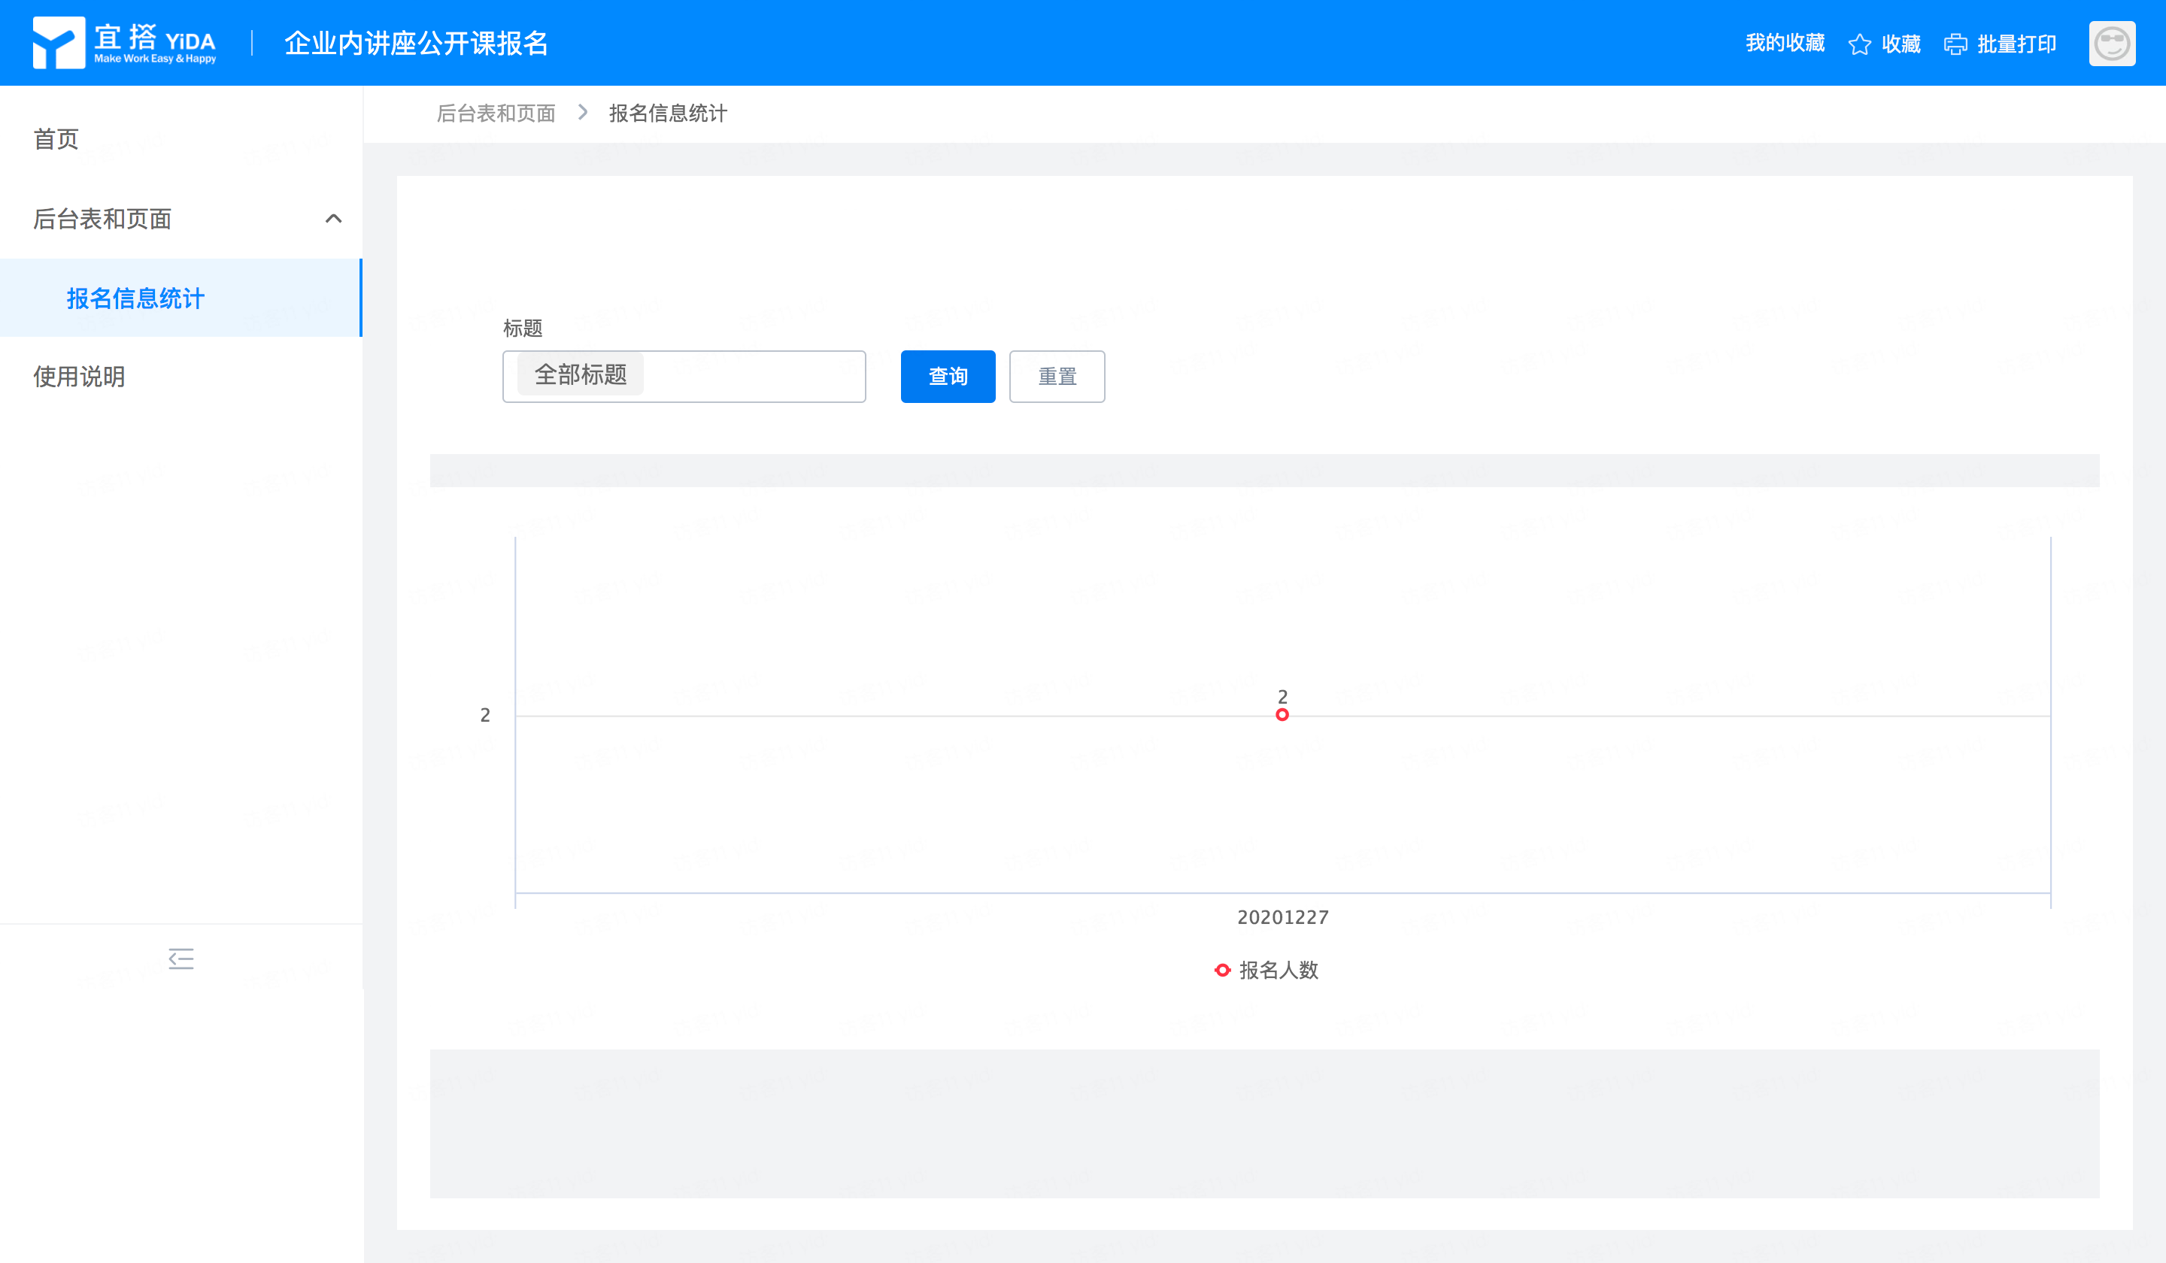Click the favorite star icon
This screenshot has width=2166, height=1263.
coord(1859,44)
